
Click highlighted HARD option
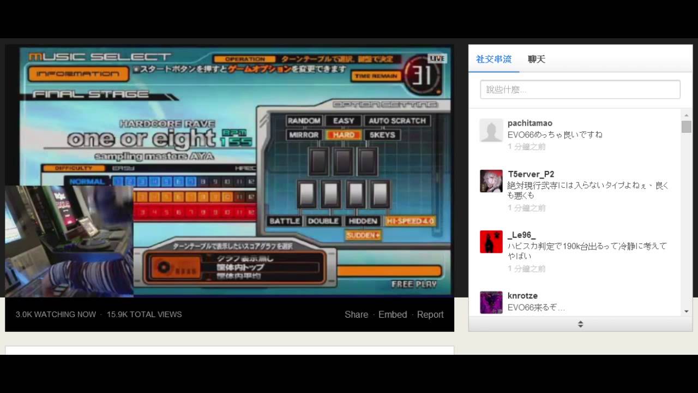point(344,135)
